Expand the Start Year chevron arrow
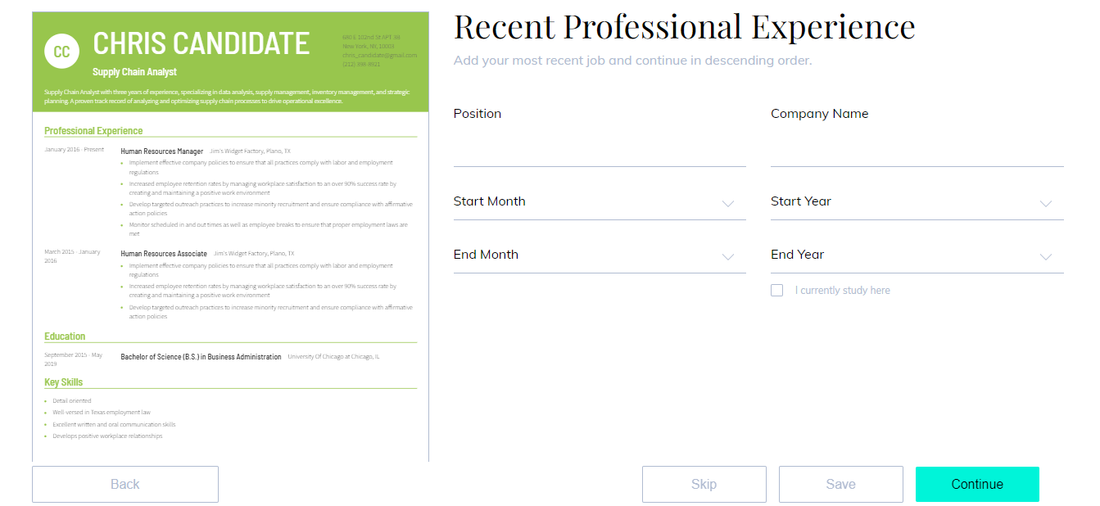This screenshot has width=1100, height=506. point(1045,204)
